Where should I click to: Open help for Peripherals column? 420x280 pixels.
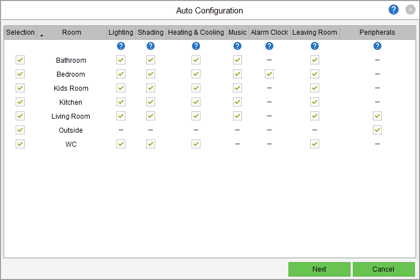377,46
